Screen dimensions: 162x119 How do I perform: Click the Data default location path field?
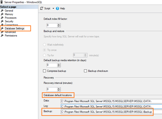(111, 101)
